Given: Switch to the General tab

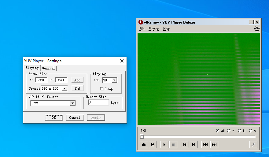Looking at the screenshot, I should pos(48,68).
